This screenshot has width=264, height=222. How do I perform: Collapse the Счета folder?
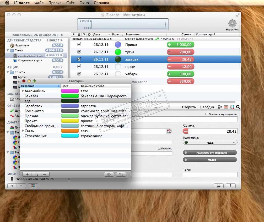pyautogui.click(x=8, y=50)
